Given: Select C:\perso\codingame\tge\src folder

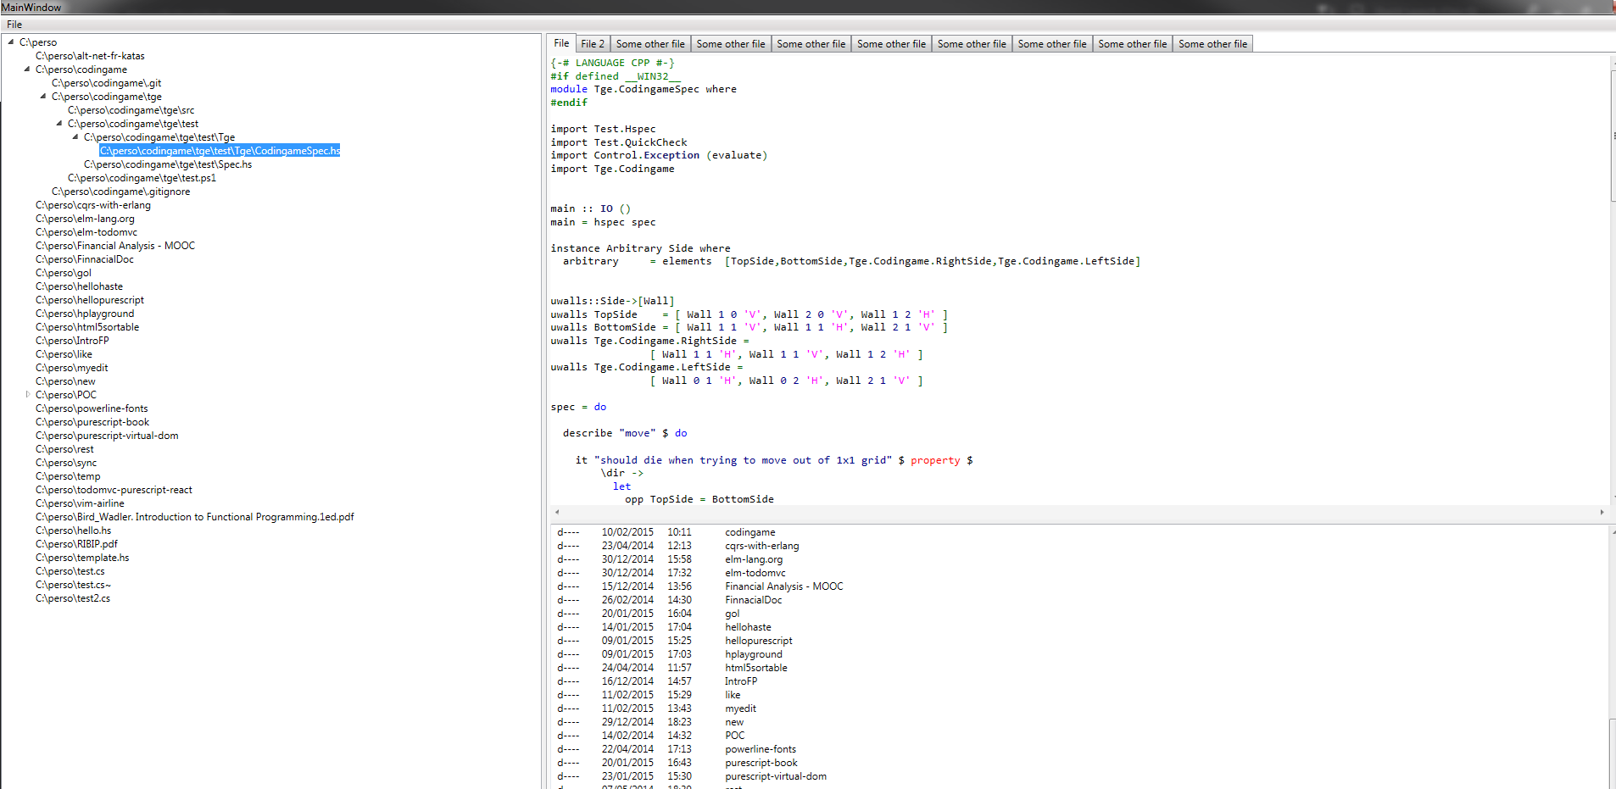Looking at the screenshot, I should (x=131, y=110).
